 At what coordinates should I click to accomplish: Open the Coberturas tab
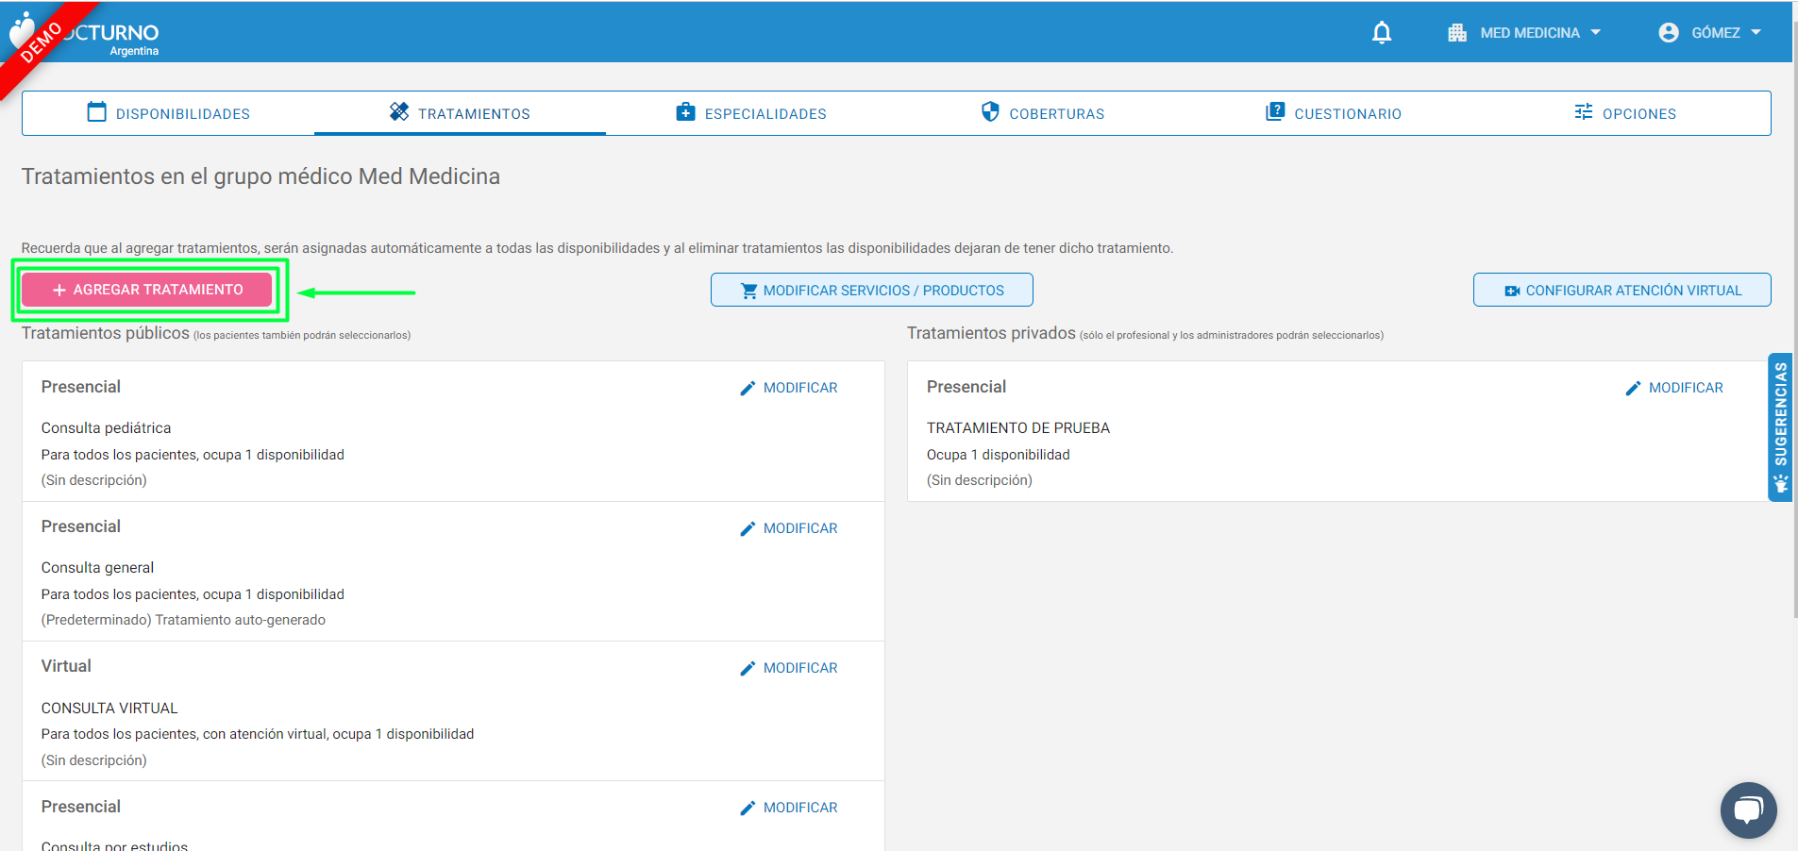(x=1042, y=113)
